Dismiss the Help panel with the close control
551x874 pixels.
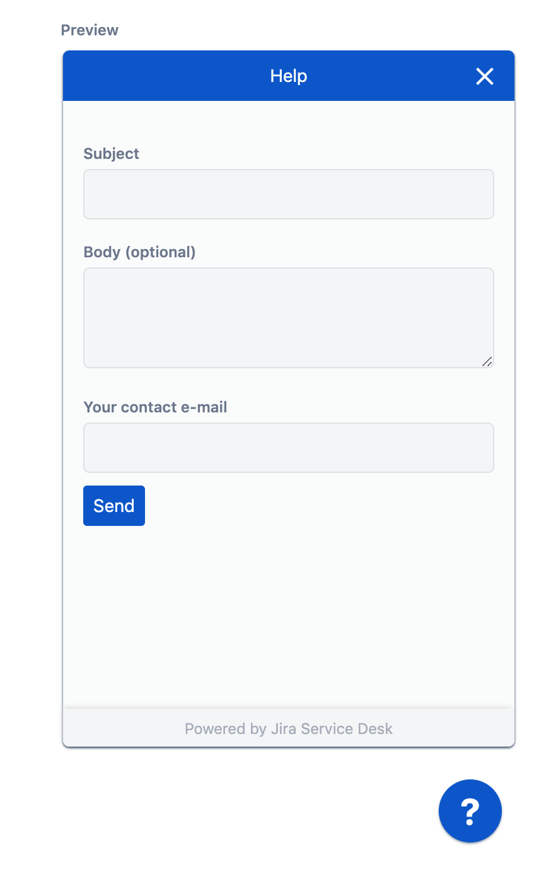point(484,76)
